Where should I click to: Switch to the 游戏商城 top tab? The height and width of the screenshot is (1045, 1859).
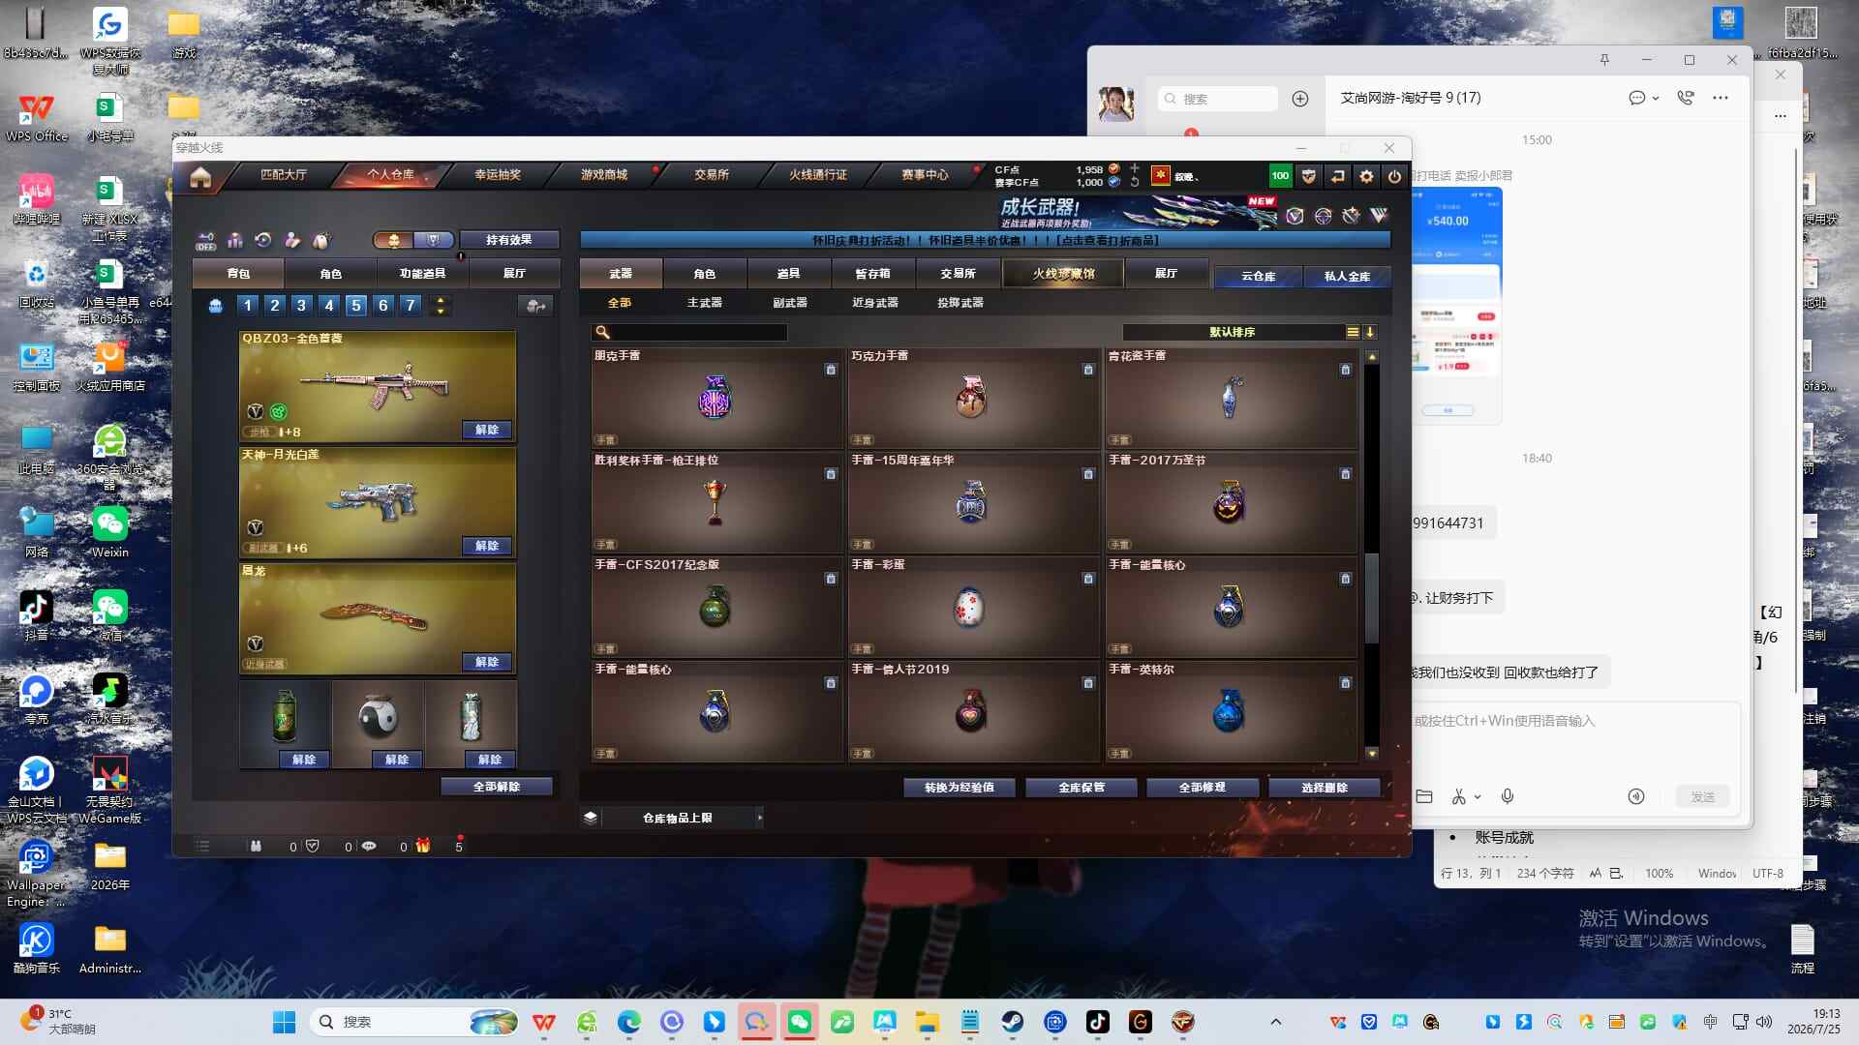coord(604,175)
